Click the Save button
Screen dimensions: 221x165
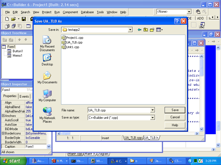175,110
